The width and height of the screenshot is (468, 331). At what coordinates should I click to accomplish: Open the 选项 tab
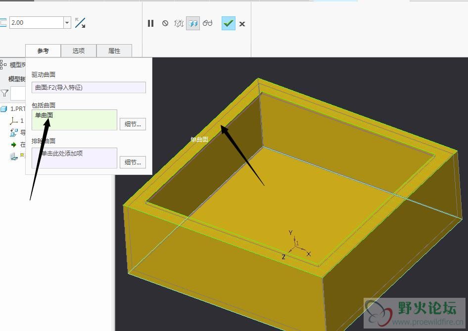[79, 51]
